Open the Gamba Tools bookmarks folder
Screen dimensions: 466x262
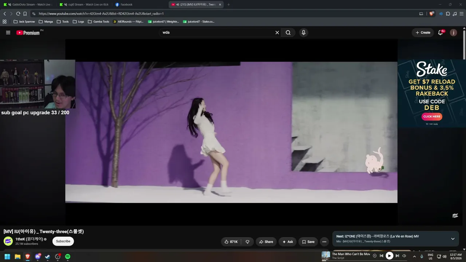pyautogui.click(x=98, y=21)
